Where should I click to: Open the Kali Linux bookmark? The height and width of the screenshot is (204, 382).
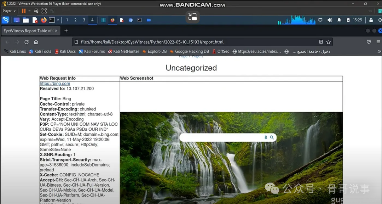click(x=15, y=51)
